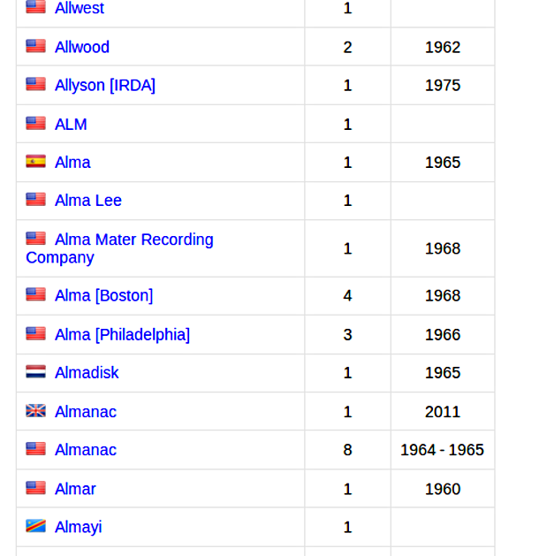Click the US flag beside Allwood

click(x=35, y=46)
